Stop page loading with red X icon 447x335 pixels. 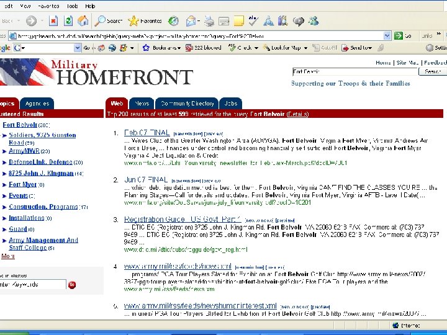click(x=53, y=21)
